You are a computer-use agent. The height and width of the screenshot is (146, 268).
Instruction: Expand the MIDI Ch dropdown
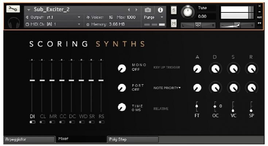tap(79, 24)
